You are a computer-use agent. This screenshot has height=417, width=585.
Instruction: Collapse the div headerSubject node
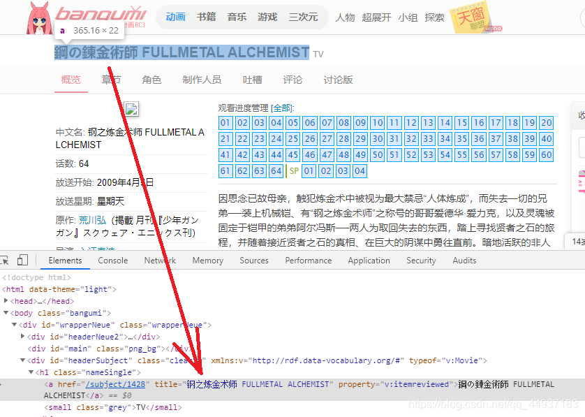click(x=23, y=360)
